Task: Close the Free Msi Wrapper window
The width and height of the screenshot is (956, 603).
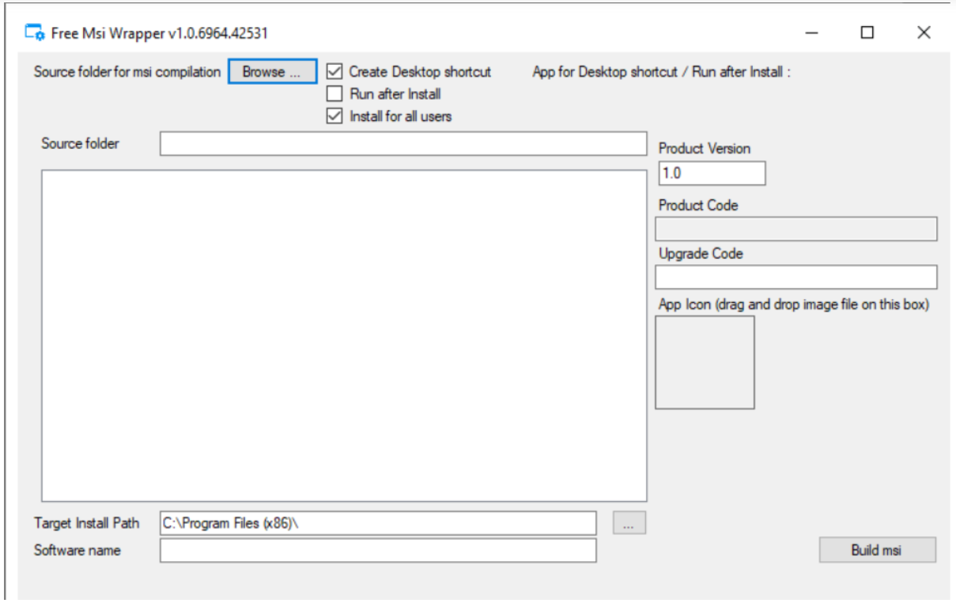Action: point(924,32)
